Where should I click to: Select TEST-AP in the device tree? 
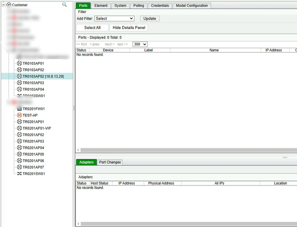[30, 115]
